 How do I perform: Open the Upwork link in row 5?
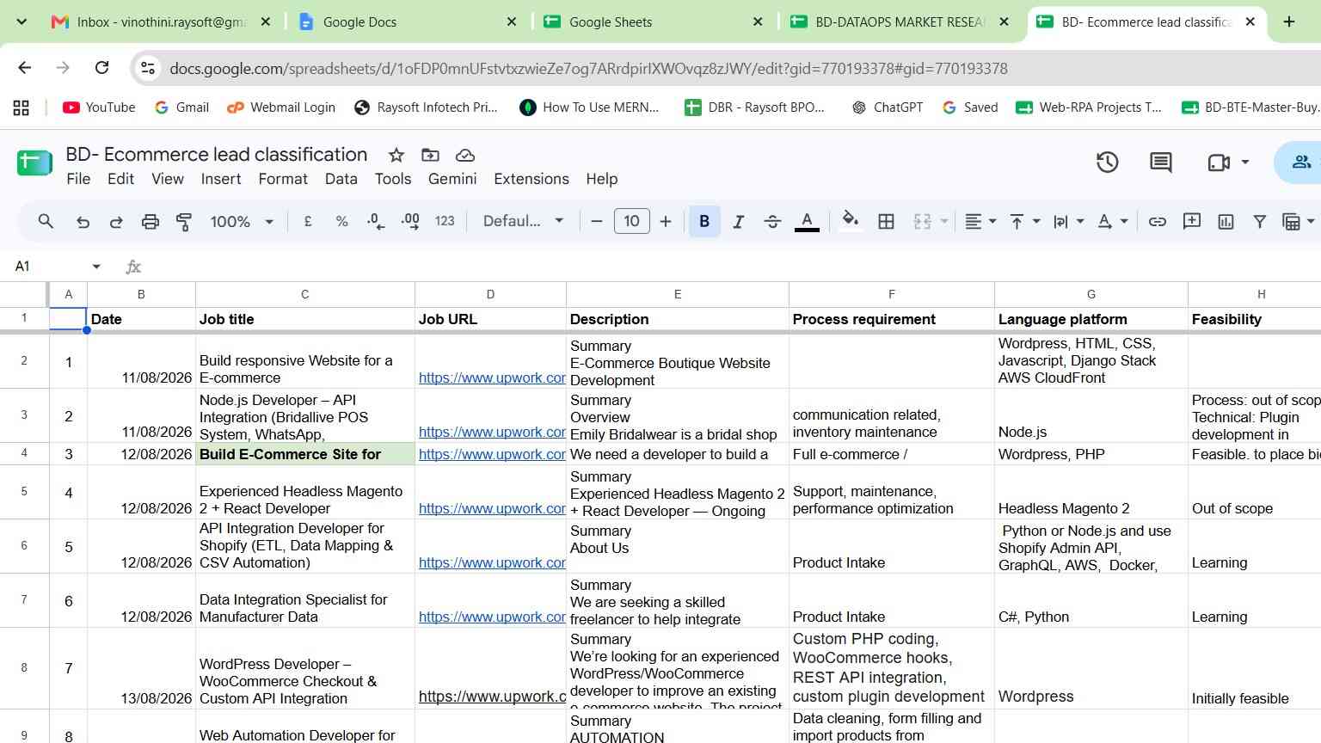click(492, 508)
